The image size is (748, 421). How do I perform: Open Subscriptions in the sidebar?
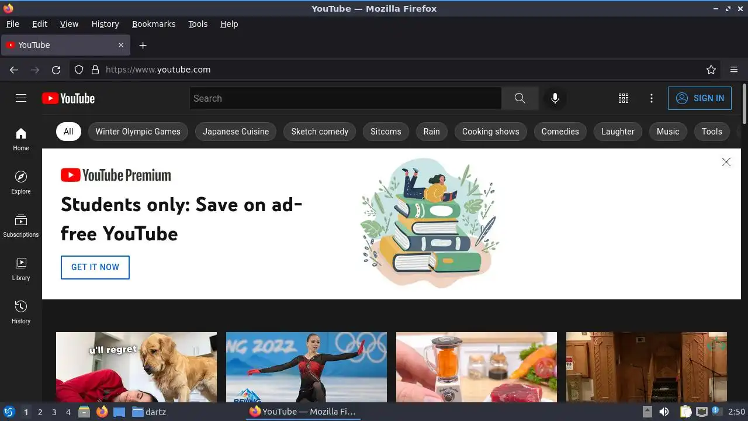(x=21, y=226)
